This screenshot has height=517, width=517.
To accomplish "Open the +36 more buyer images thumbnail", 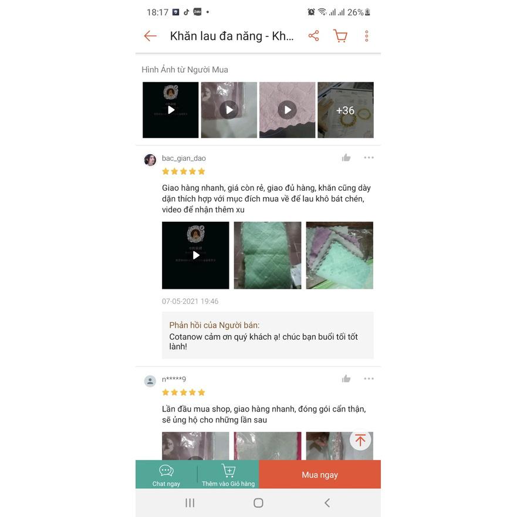I will [346, 110].
